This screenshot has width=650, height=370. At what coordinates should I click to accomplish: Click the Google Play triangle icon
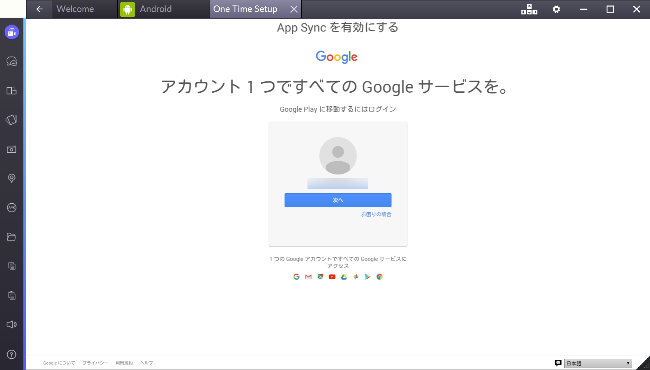pyautogui.click(x=367, y=277)
